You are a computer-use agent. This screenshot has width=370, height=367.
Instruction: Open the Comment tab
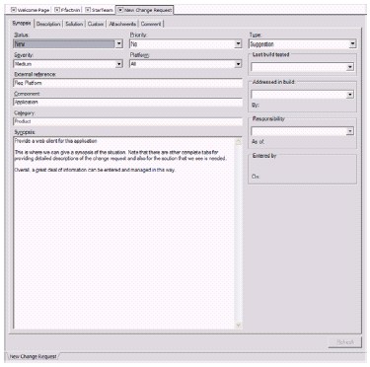click(151, 24)
